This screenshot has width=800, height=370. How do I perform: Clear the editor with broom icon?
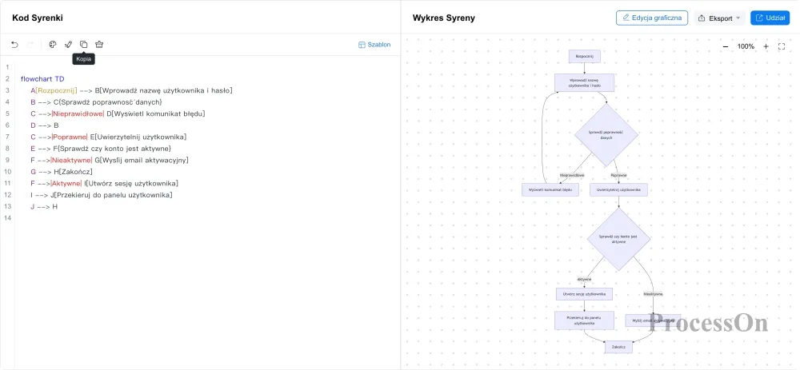coord(99,44)
